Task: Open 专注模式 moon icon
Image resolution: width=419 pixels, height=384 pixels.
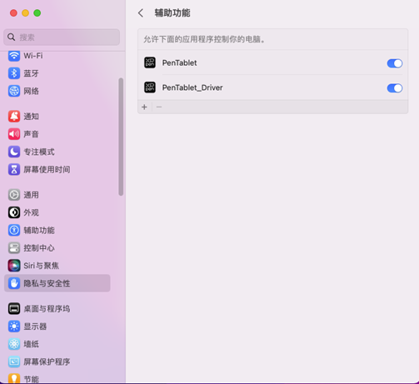Action: tap(14, 152)
